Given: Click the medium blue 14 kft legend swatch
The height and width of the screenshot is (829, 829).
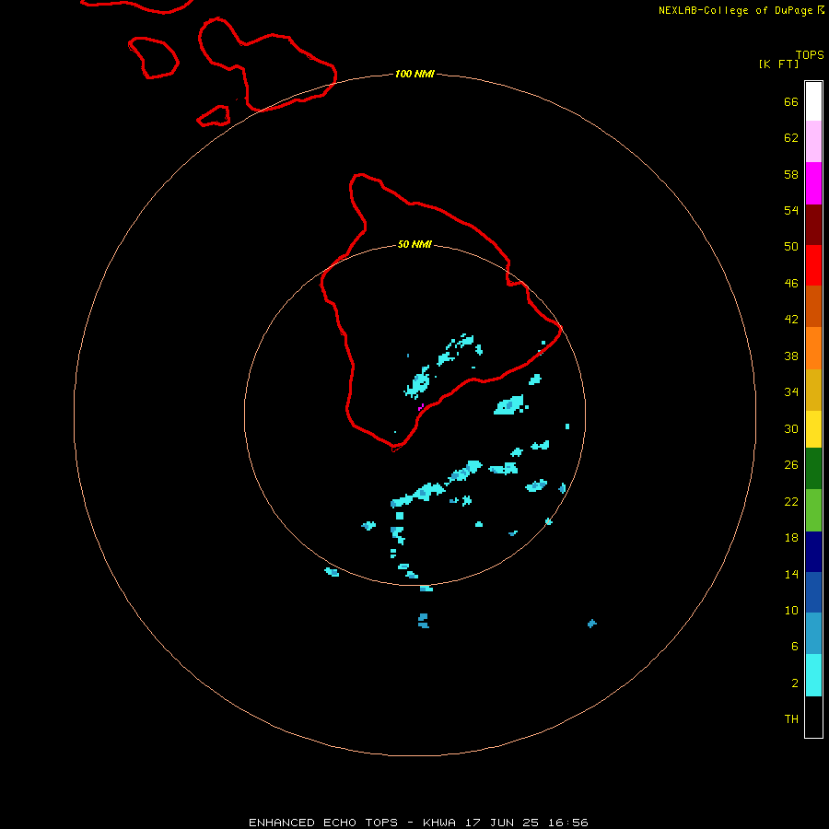Looking at the screenshot, I should point(813,592).
